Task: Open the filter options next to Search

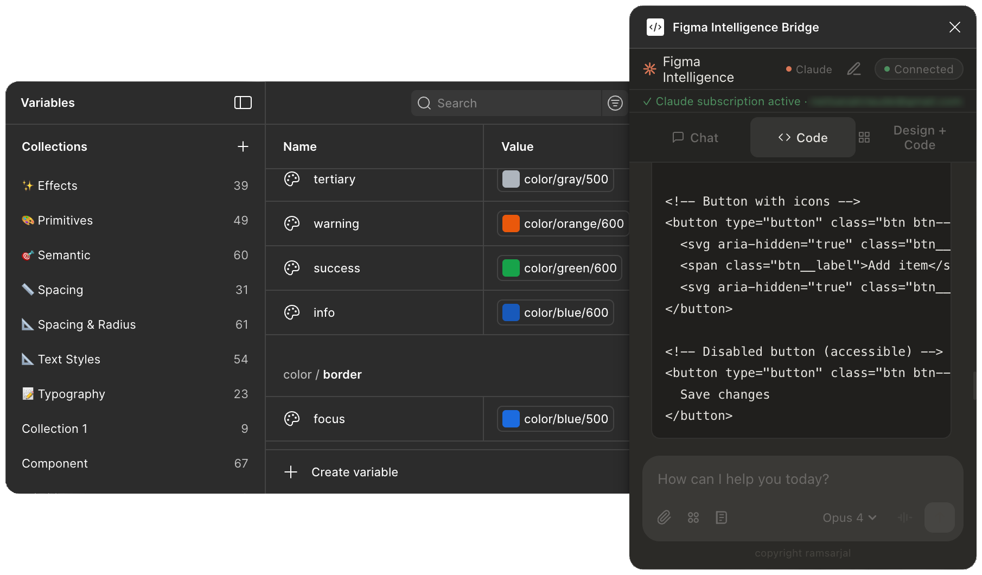Action: (x=615, y=103)
